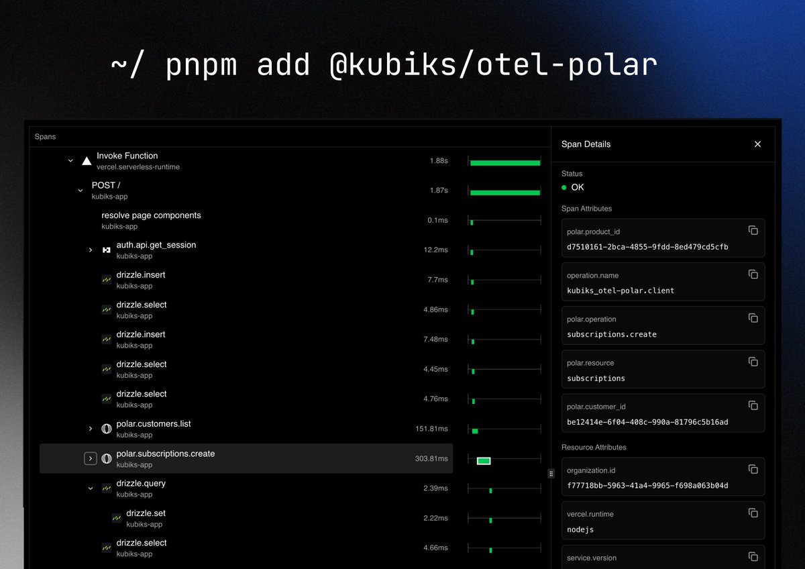Click the Polar icon beside polar.customers.list

click(106, 429)
